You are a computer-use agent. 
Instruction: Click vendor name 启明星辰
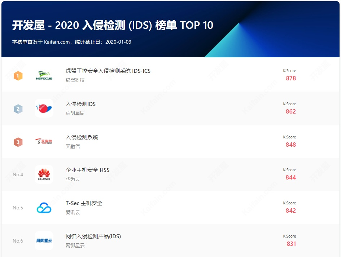75,113
